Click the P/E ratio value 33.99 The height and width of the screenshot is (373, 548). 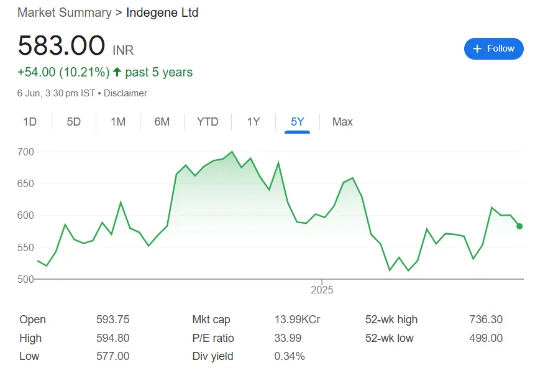pos(288,338)
